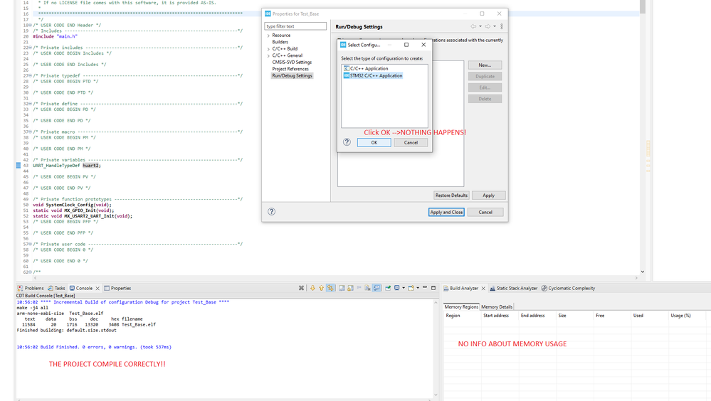Switch to the Tasks tab

[57, 288]
